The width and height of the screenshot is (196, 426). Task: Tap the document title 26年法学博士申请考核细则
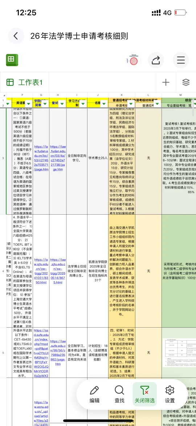pyautogui.click(x=79, y=36)
